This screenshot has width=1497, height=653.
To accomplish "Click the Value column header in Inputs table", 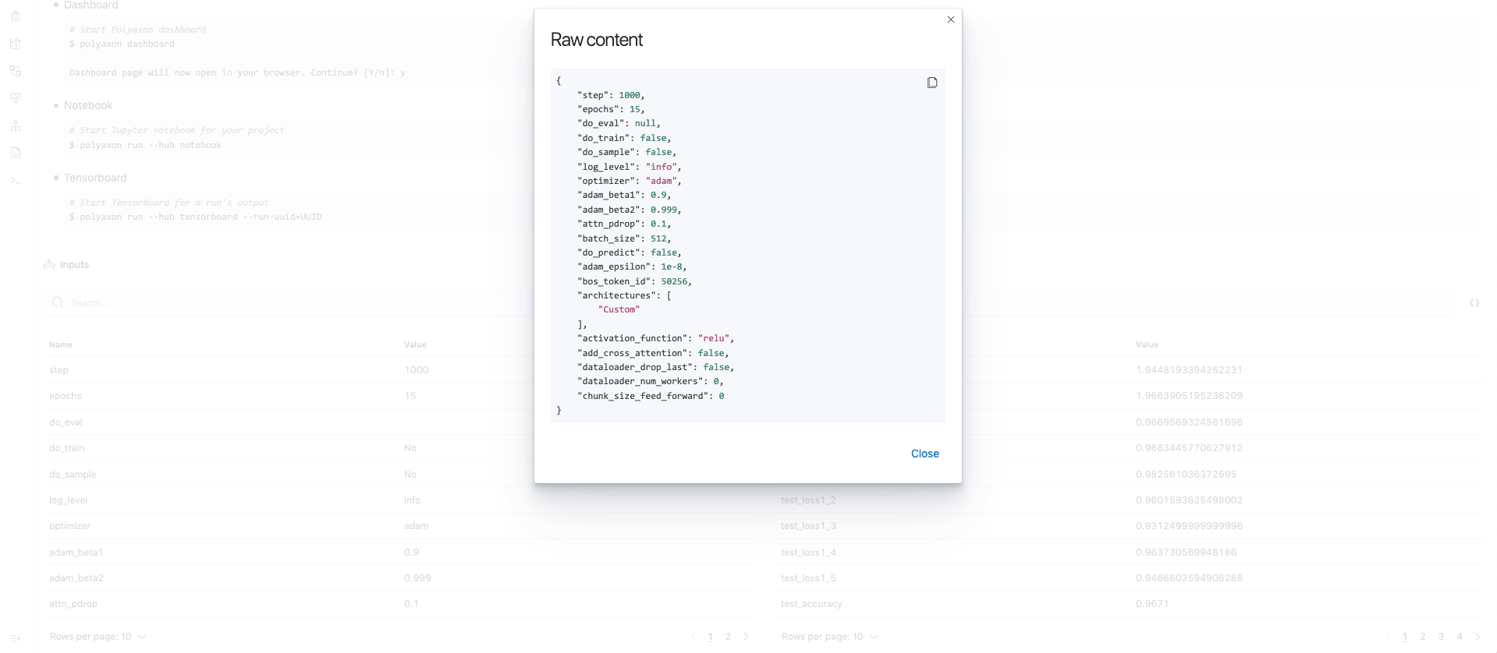I will point(415,344).
